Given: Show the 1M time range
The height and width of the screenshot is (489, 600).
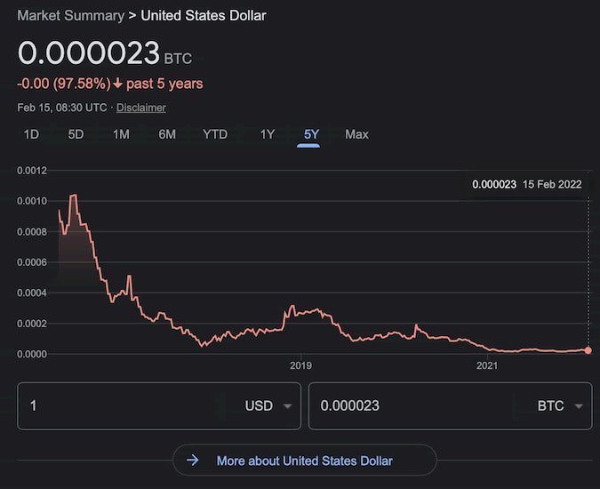Looking at the screenshot, I should coord(122,134).
